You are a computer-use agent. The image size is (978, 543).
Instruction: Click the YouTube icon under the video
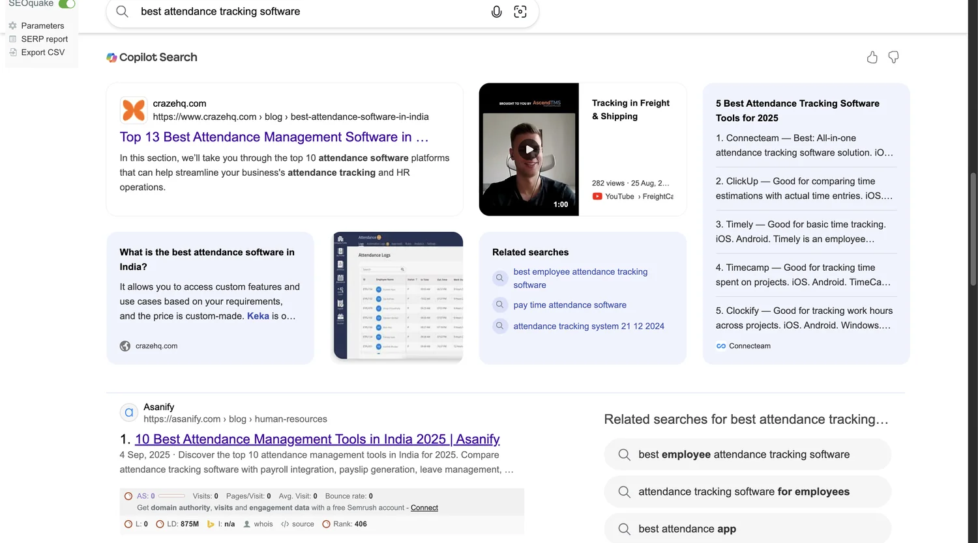click(597, 196)
